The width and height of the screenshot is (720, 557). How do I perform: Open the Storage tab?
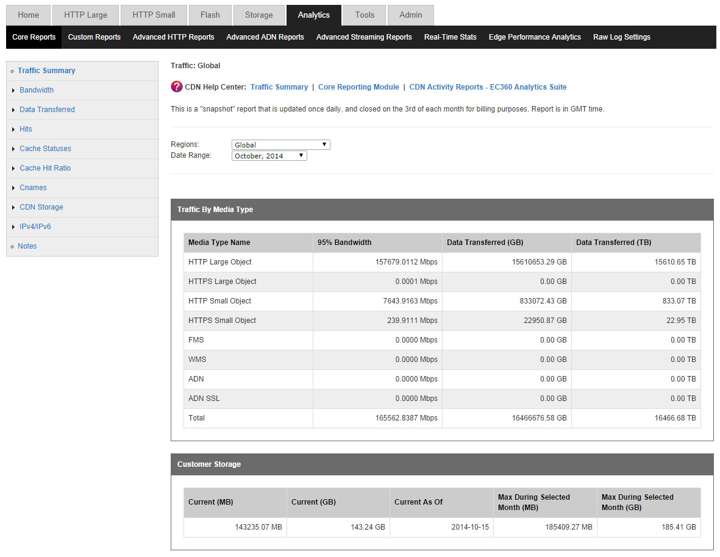click(258, 15)
